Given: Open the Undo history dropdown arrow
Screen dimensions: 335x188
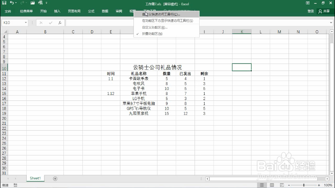Looking at the screenshot, I should pyautogui.click(x=16, y=3).
